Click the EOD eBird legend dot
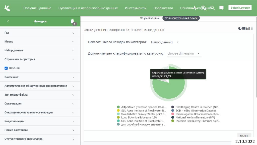 tap(173, 111)
